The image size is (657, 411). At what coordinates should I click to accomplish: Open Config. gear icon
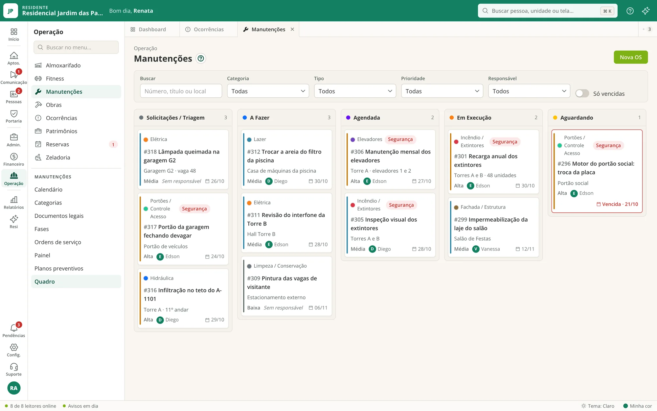point(14,350)
